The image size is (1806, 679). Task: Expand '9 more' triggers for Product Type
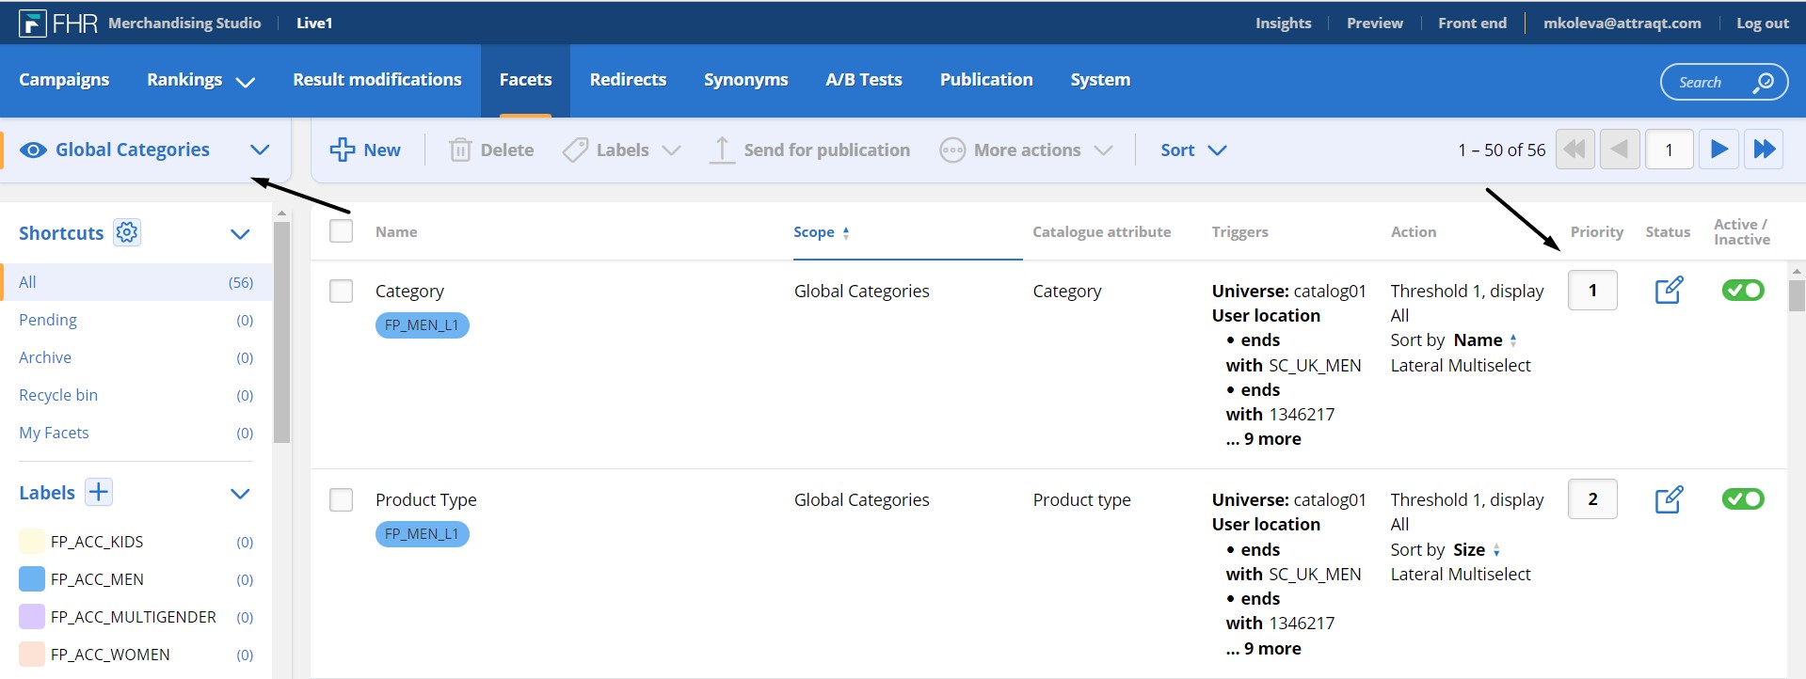(x=1264, y=649)
